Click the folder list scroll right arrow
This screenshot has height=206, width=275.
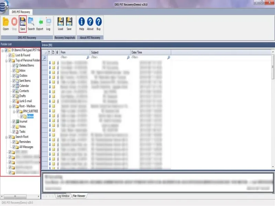click(38, 196)
